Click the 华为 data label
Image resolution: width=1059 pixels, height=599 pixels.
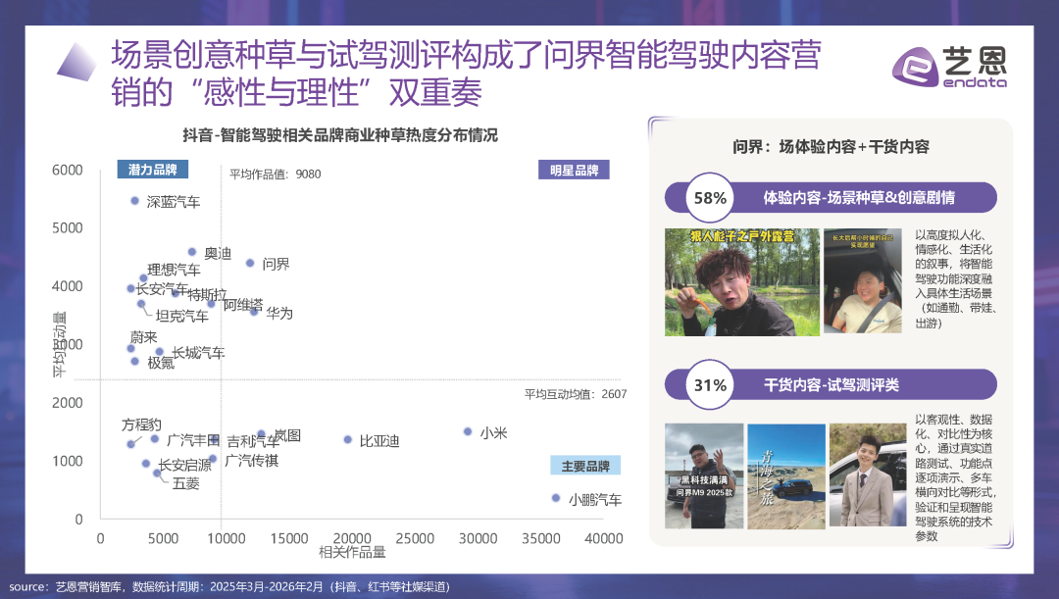point(278,314)
